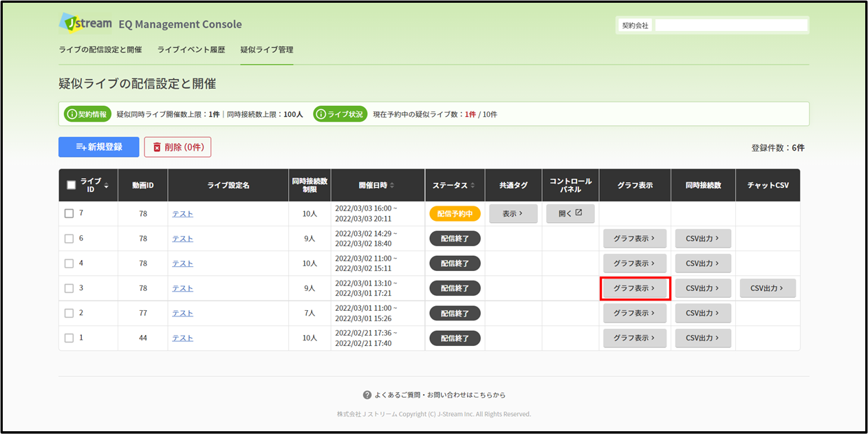The image size is (868, 434).
Task: Click the ライブ設定名 column header
Action: coord(228,186)
